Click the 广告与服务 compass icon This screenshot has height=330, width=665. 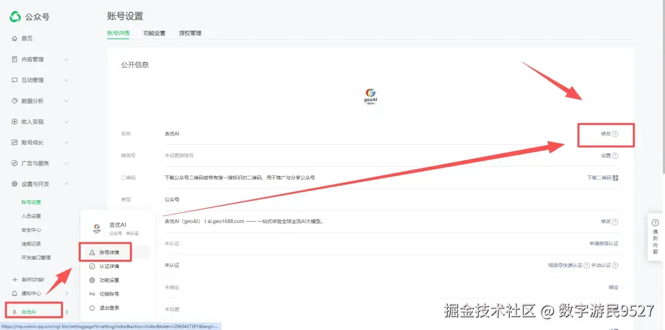coord(15,163)
